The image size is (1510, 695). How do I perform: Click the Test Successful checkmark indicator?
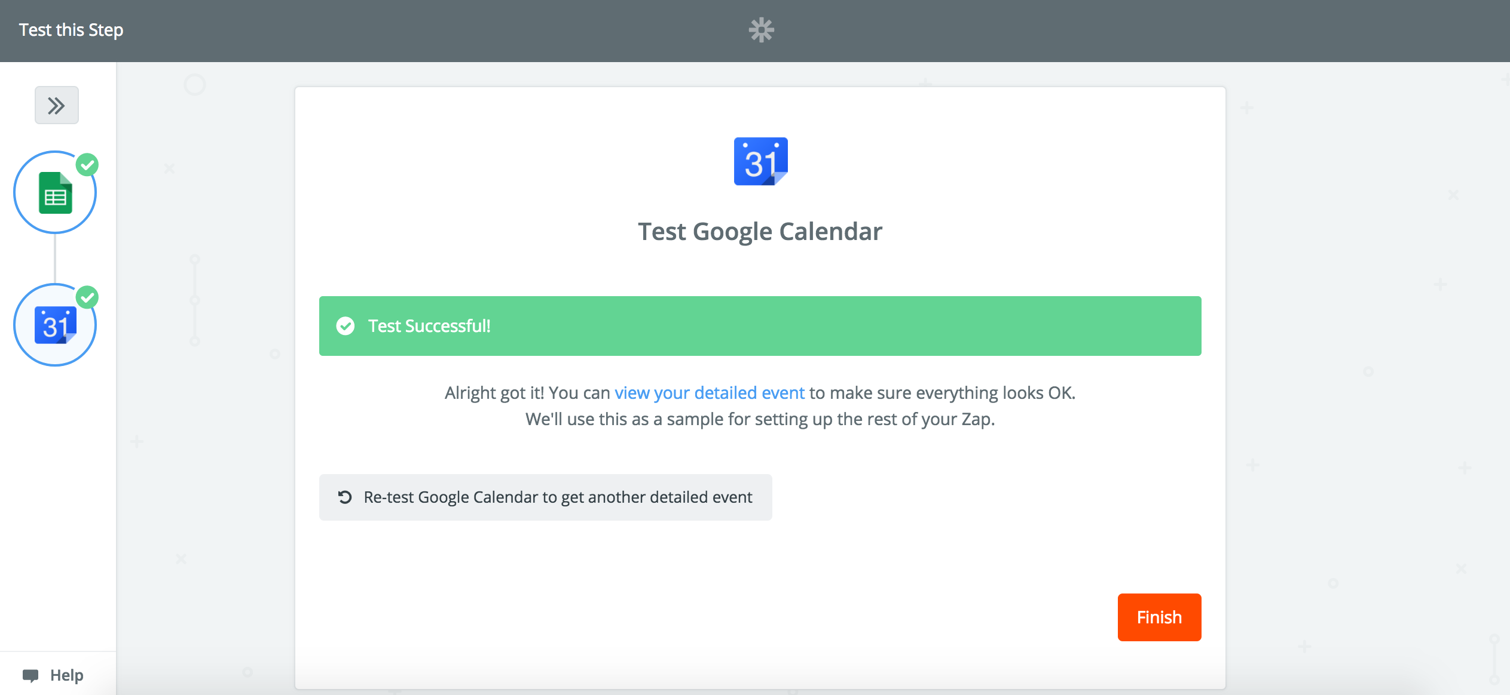click(x=346, y=325)
